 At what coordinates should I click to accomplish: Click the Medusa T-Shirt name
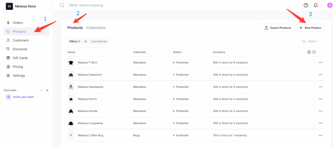tap(87, 63)
